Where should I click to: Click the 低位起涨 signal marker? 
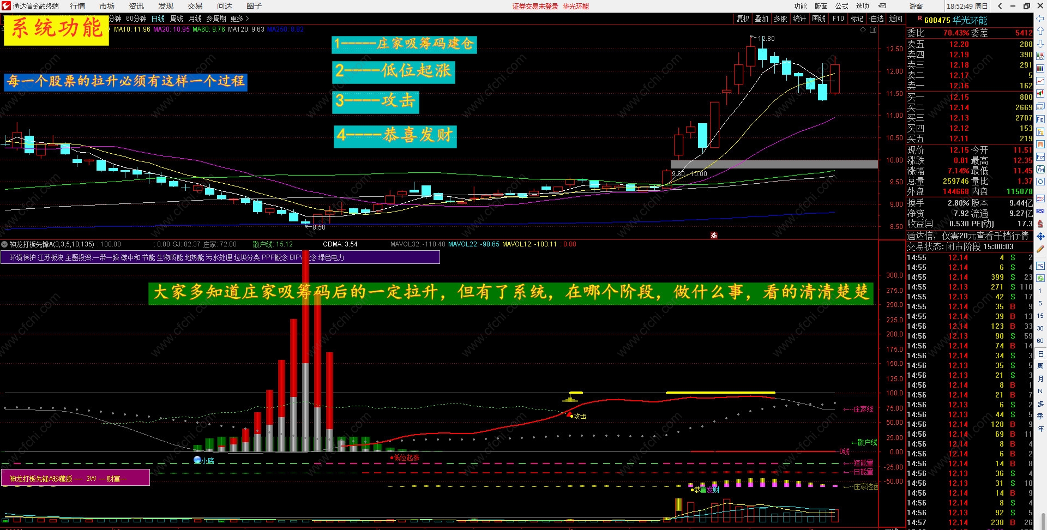pos(405,458)
